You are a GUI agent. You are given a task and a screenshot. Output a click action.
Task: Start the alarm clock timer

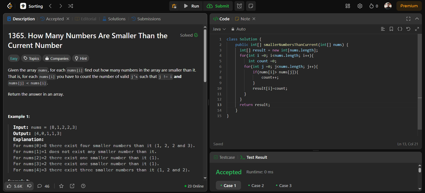tap(240, 6)
